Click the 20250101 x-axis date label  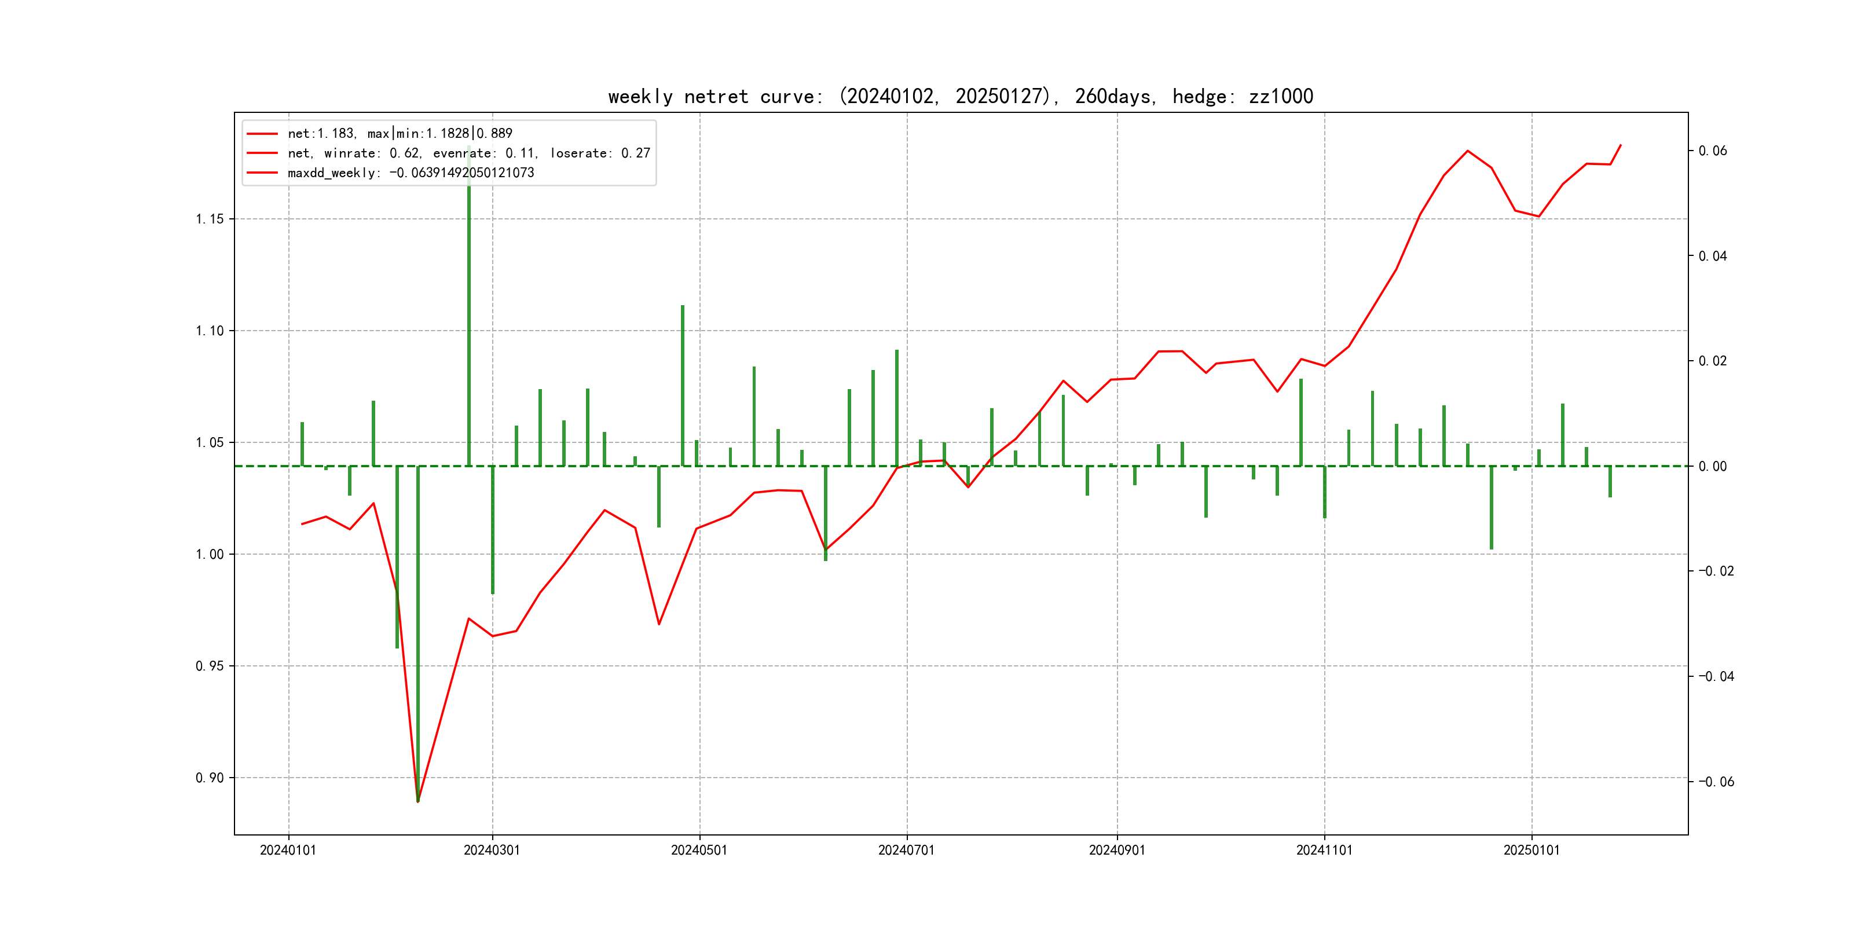[x=1531, y=850]
